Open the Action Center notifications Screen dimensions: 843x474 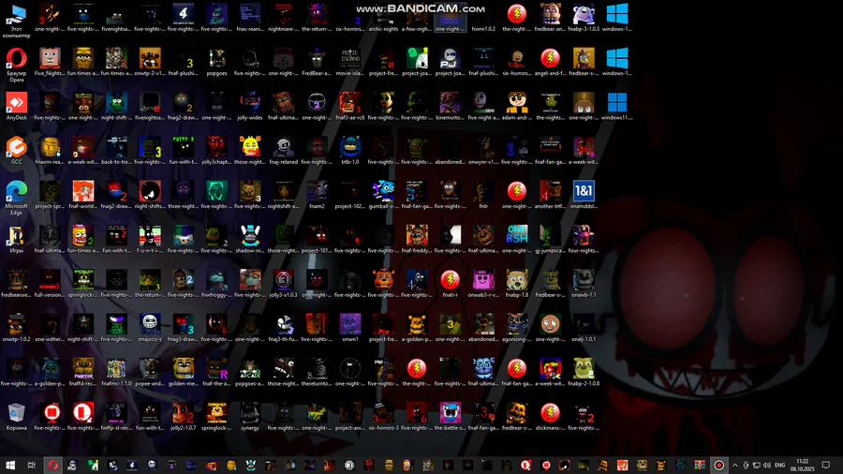(x=826, y=465)
